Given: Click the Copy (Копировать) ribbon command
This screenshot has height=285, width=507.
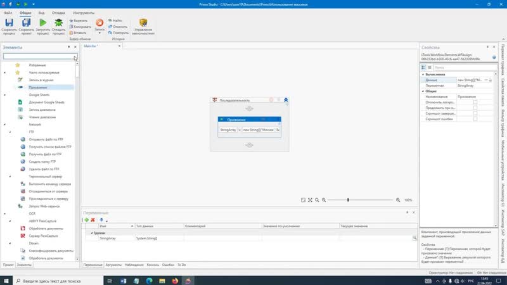Looking at the screenshot, I should pyautogui.click(x=80, y=27).
